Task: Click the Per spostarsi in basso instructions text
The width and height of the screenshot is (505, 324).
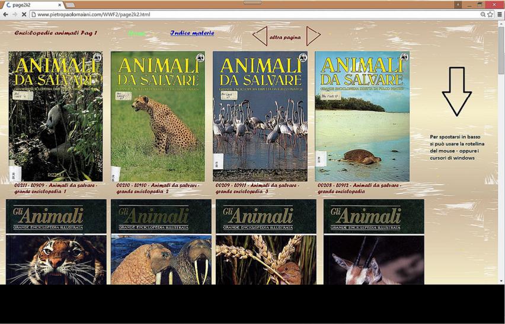Action: pos(457,147)
